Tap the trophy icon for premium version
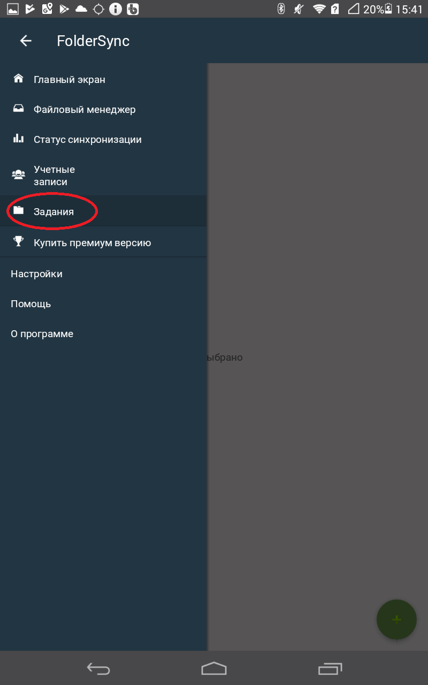This screenshot has height=685, width=428. pos(18,241)
